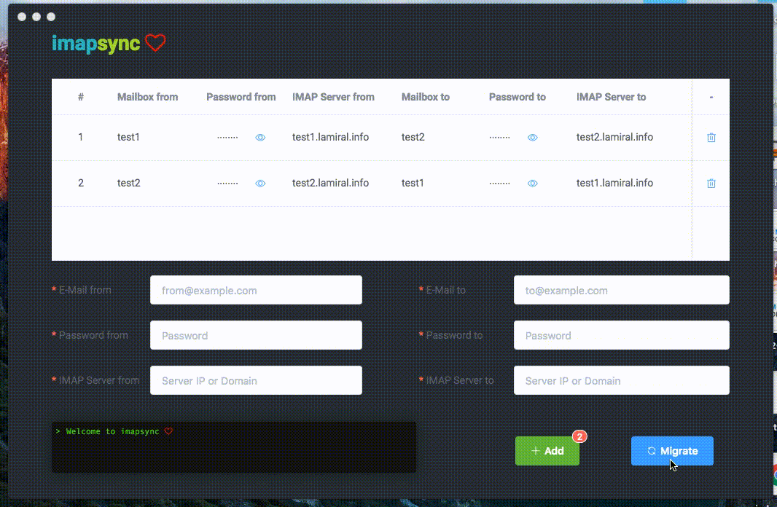Select test2.lamiral.info server to cell in row 1

pyautogui.click(x=614, y=137)
